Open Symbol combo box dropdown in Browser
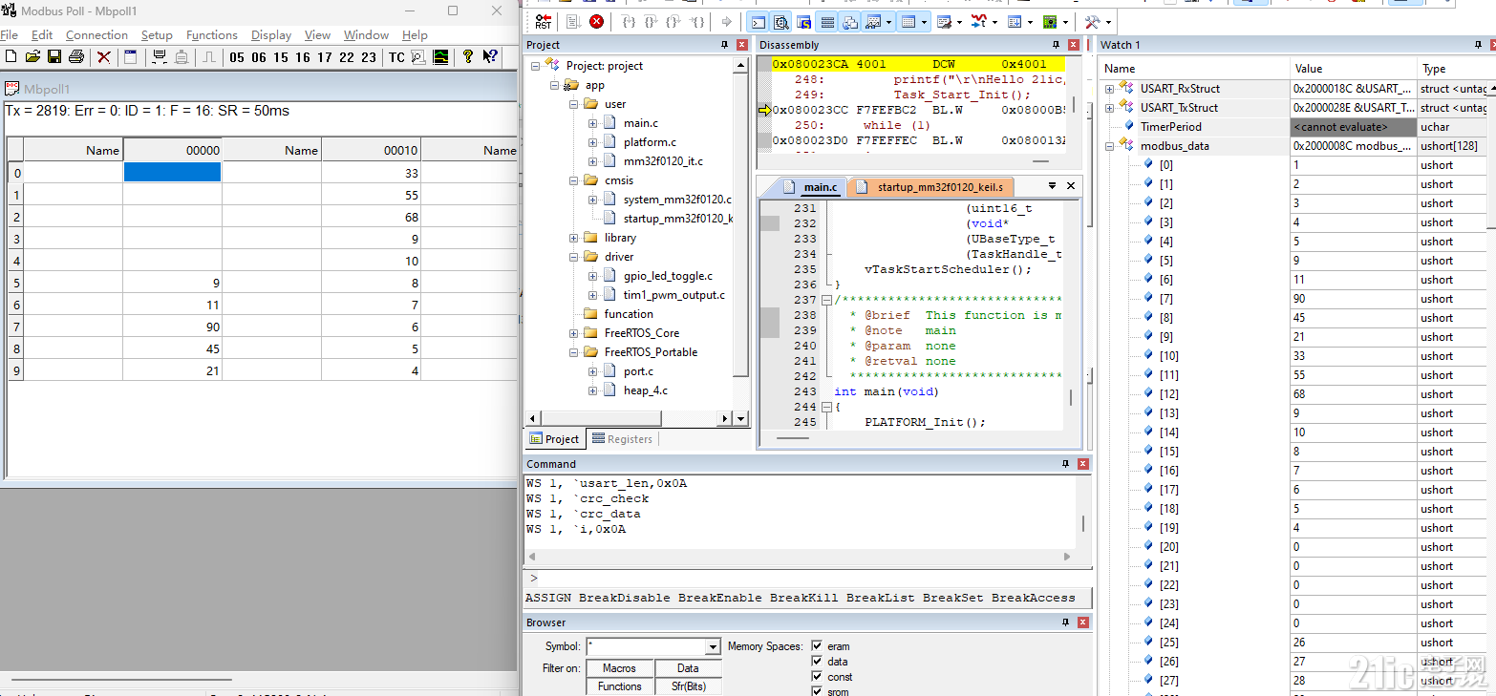Screen dimensions: 1496x696 [x=713, y=647]
